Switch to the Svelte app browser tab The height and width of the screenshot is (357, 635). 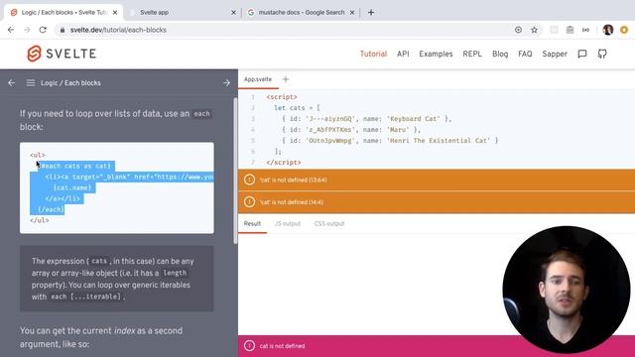[183, 13]
